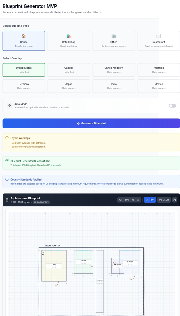
Task: Toggle the Auto Mode switch
Action: [x=172, y=106]
